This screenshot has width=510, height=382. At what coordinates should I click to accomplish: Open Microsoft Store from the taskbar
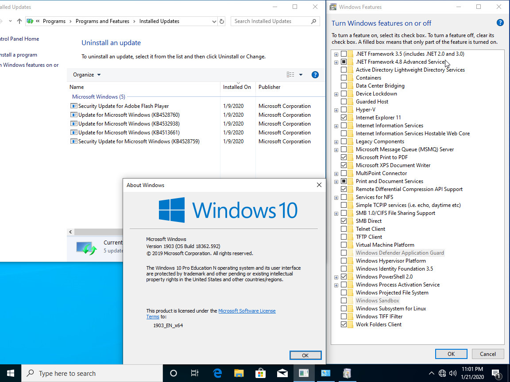(x=260, y=373)
